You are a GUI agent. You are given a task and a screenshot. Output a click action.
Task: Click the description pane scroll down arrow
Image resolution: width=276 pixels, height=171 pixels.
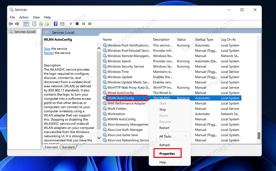click(99, 138)
